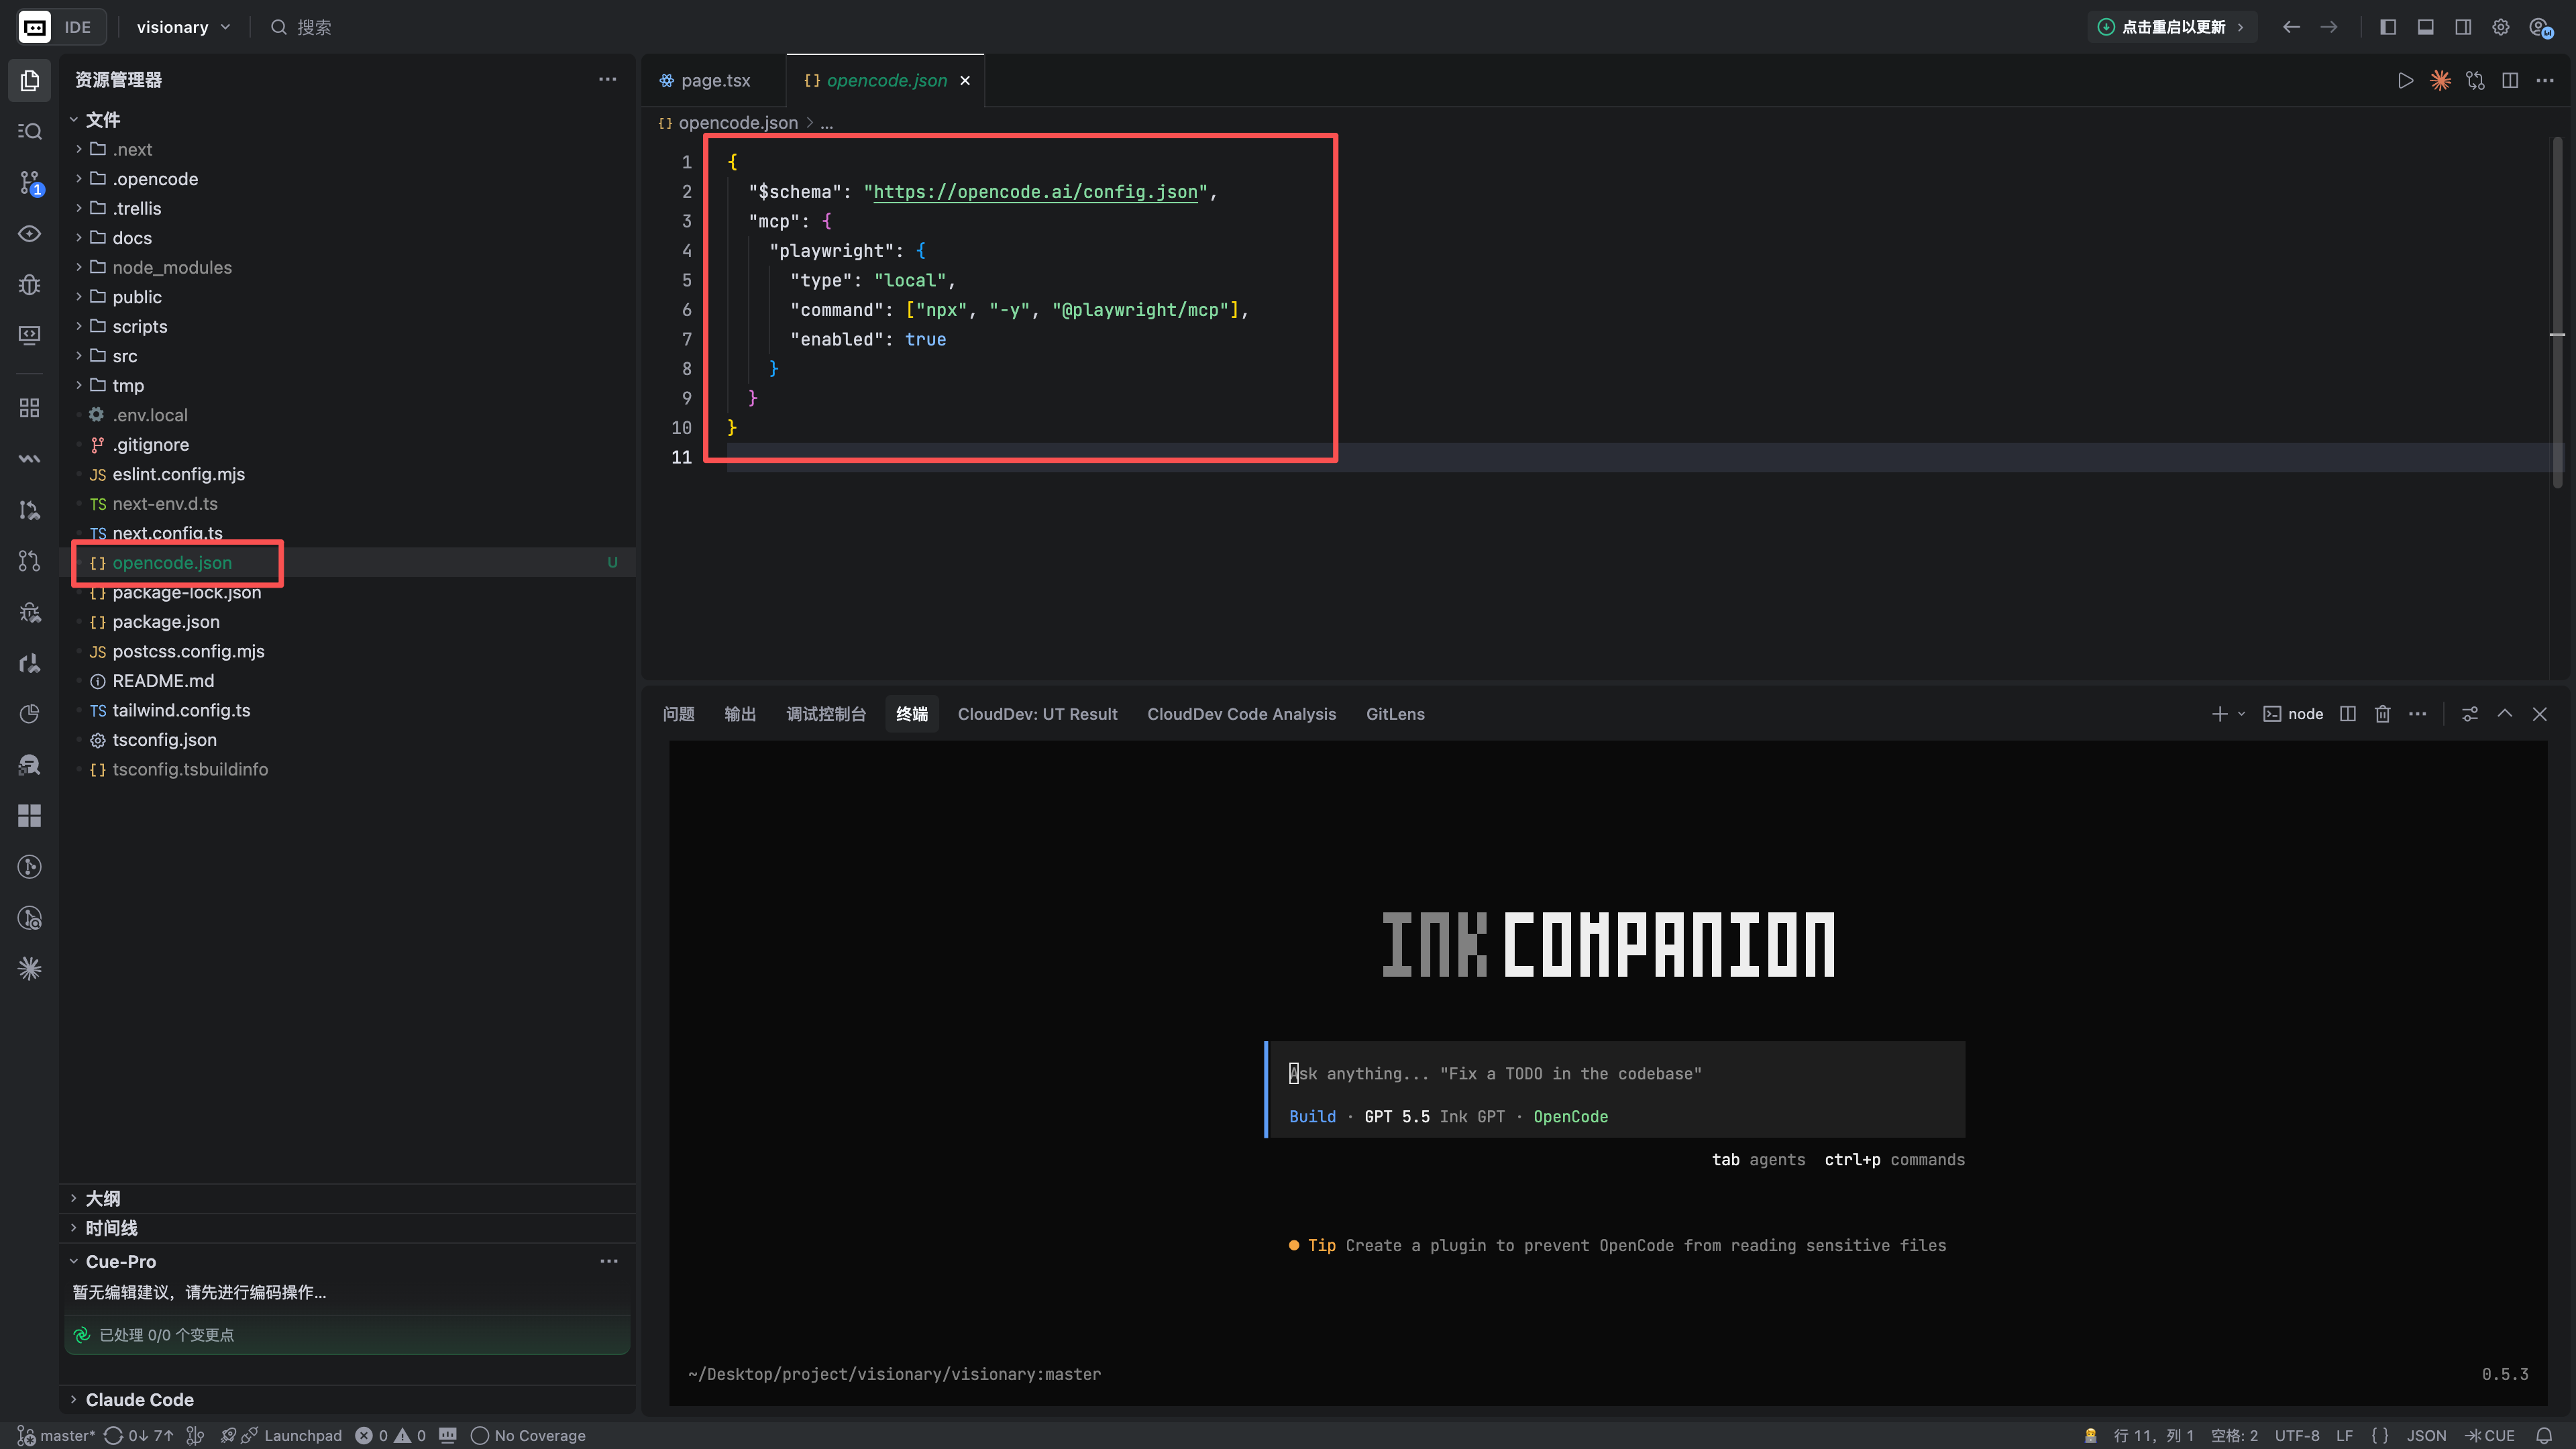Click the split editor icon in editor toolbar
This screenshot has height=1449, width=2576.
tap(2510, 80)
